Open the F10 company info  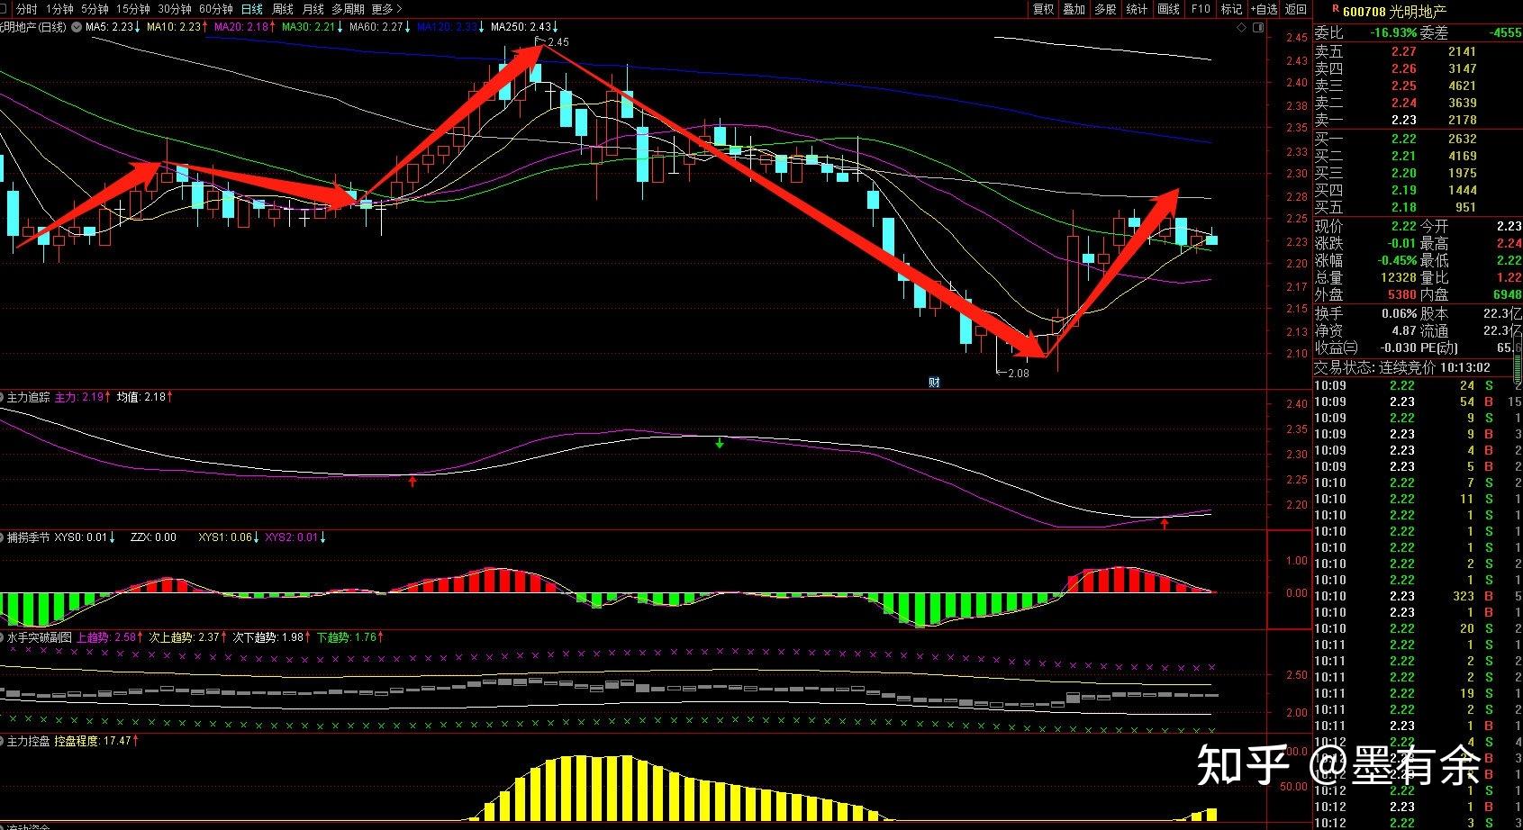(x=1201, y=9)
